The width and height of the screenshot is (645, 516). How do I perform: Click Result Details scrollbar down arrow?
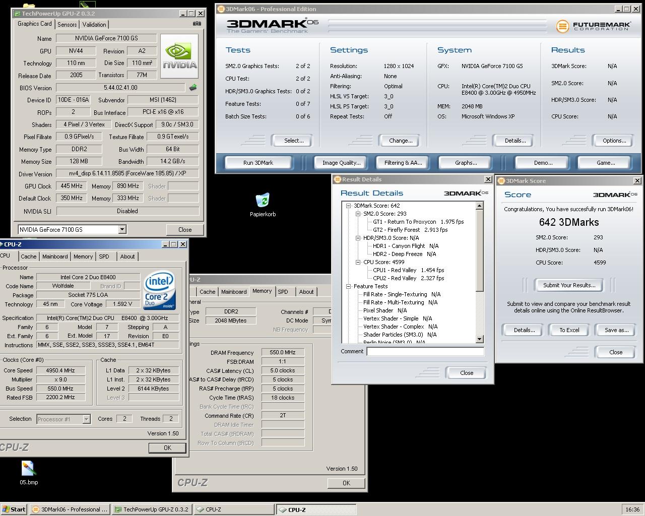click(x=479, y=339)
